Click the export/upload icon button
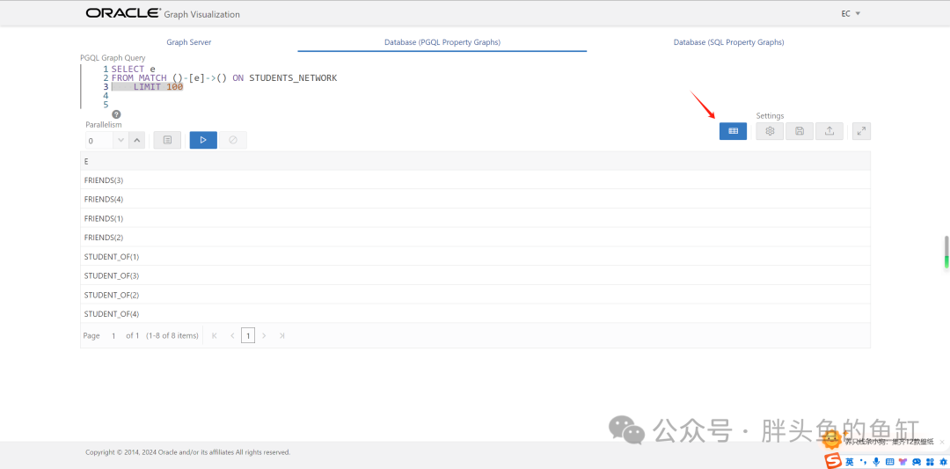The height and width of the screenshot is (469, 950). tap(829, 131)
